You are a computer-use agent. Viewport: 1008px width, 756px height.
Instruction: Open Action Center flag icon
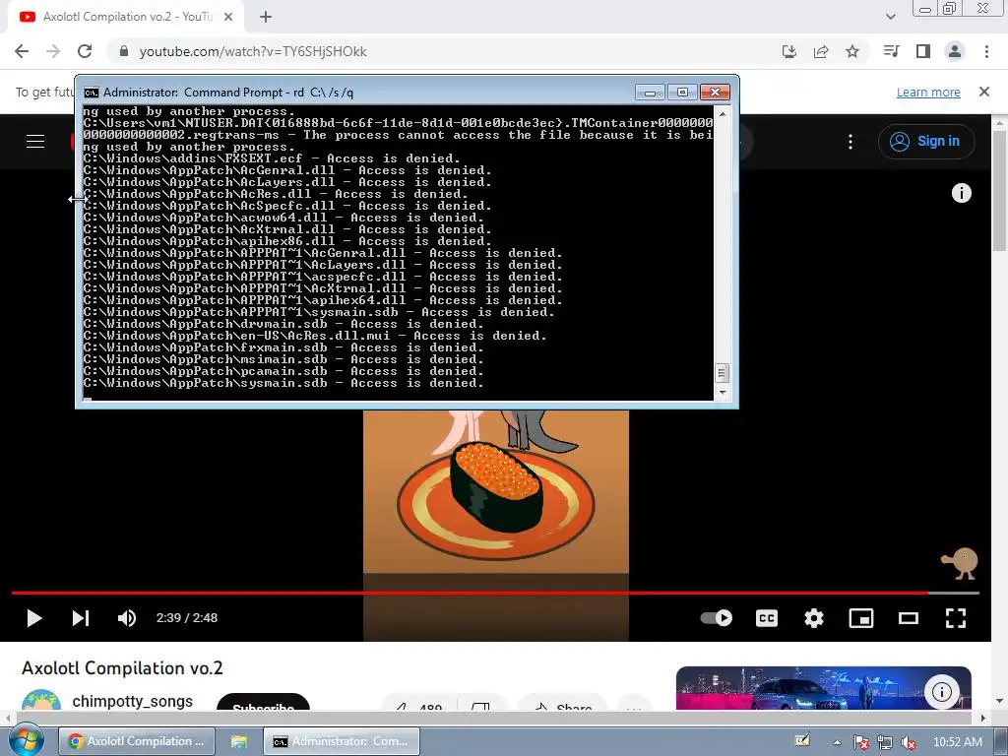[x=861, y=742]
